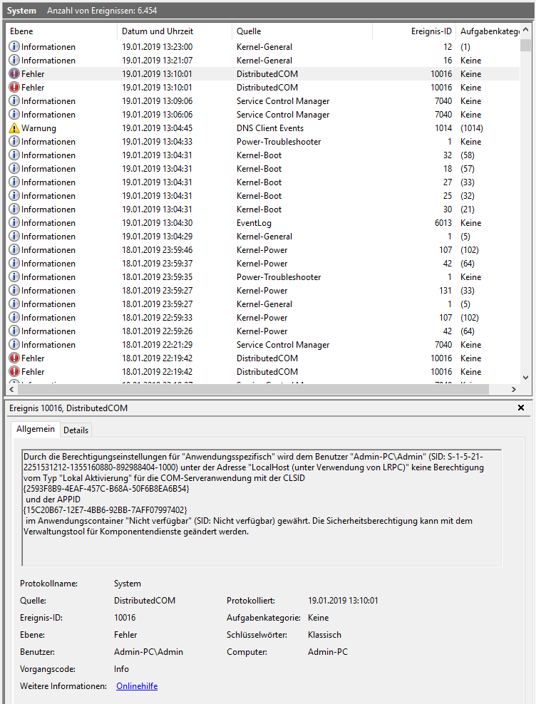
Task: Open the Onlinehilfe link
Action: pos(137,686)
